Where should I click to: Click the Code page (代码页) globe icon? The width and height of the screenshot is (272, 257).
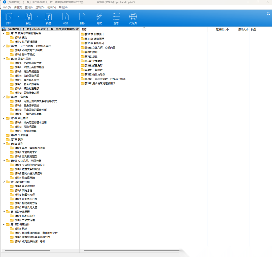pos(133,17)
